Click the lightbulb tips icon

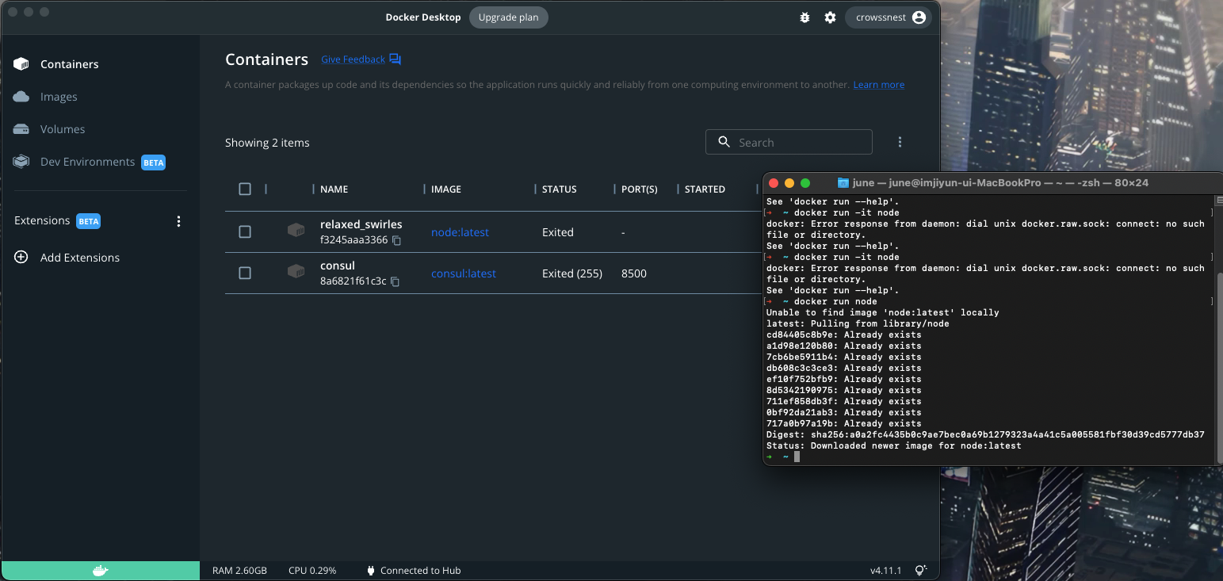click(x=920, y=571)
